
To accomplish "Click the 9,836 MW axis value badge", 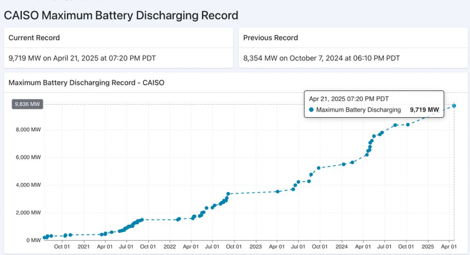I will (27, 104).
